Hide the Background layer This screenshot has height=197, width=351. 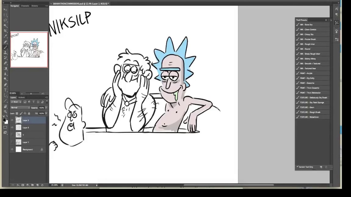click(x=12, y=149)
